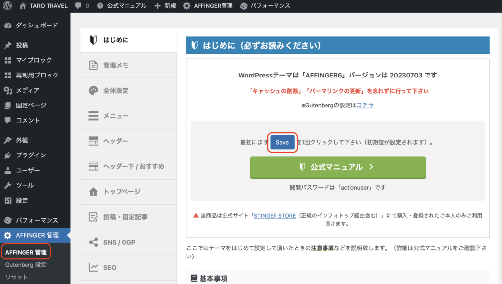
Task: Click the 管理メモ document icon
Action: point(93,65)
